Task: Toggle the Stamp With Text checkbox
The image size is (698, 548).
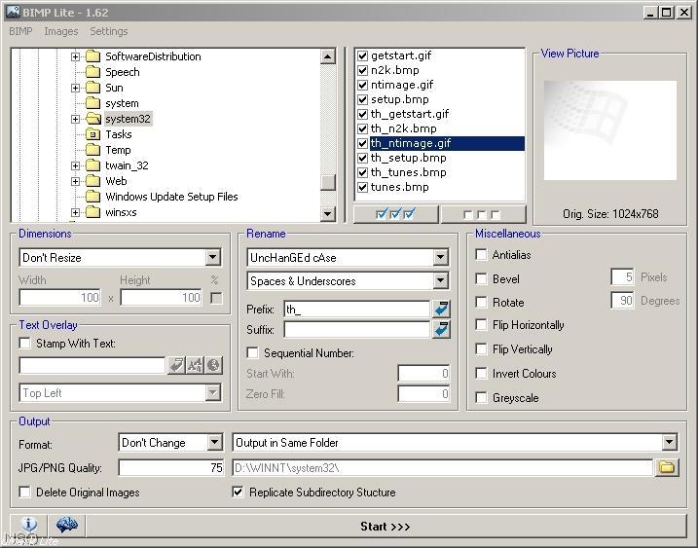Action: 25,344
